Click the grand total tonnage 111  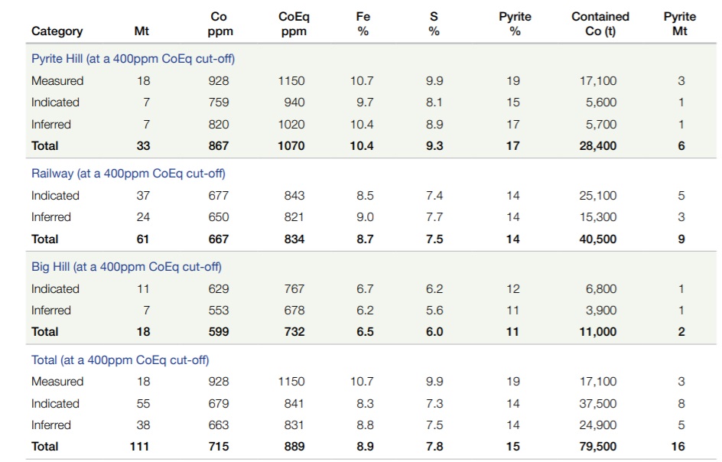(139, 447)
